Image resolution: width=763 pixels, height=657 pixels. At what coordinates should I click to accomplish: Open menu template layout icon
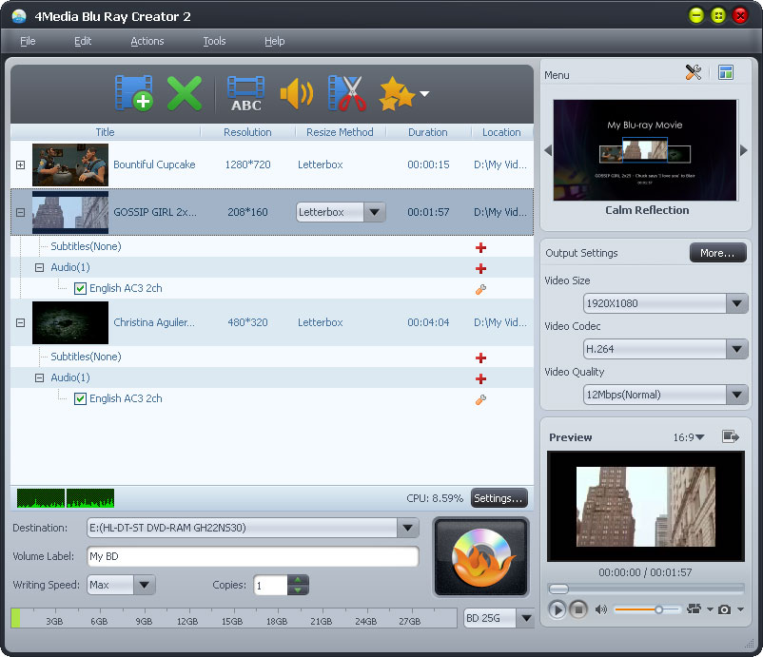[726, 72]
